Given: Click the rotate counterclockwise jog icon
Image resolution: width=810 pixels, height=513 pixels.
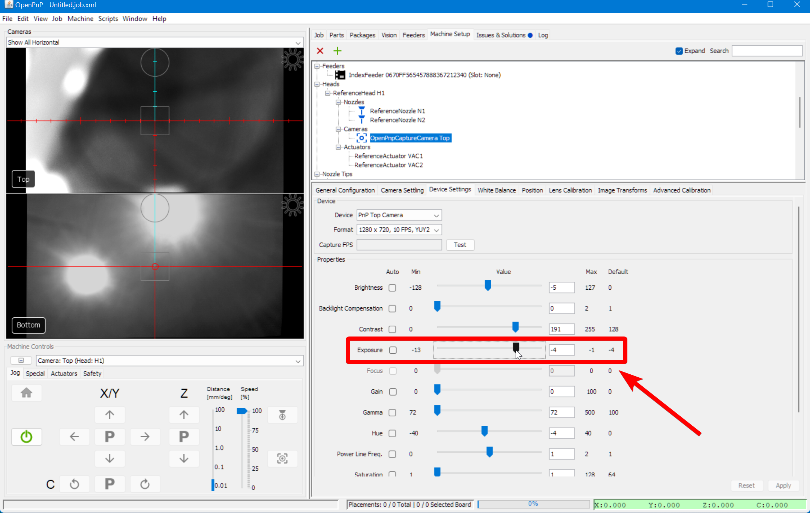Looking at the screenshot, I should 74,484.
